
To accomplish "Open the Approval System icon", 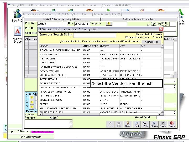I will click(x=18, y=35).
